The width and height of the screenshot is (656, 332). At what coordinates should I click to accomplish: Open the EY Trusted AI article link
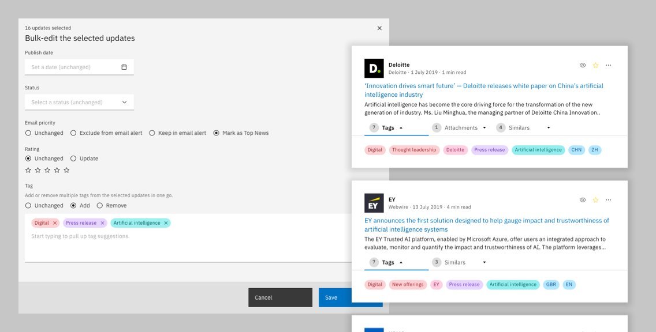pyautogui.click(x=487, y=225)
